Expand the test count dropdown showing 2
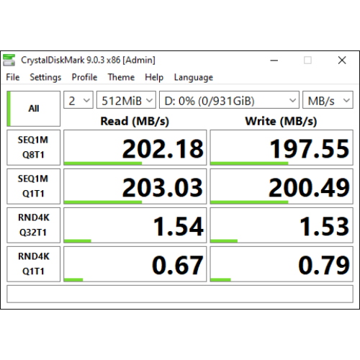This screenshot has width=360, height=360. [x=78, y=100]
